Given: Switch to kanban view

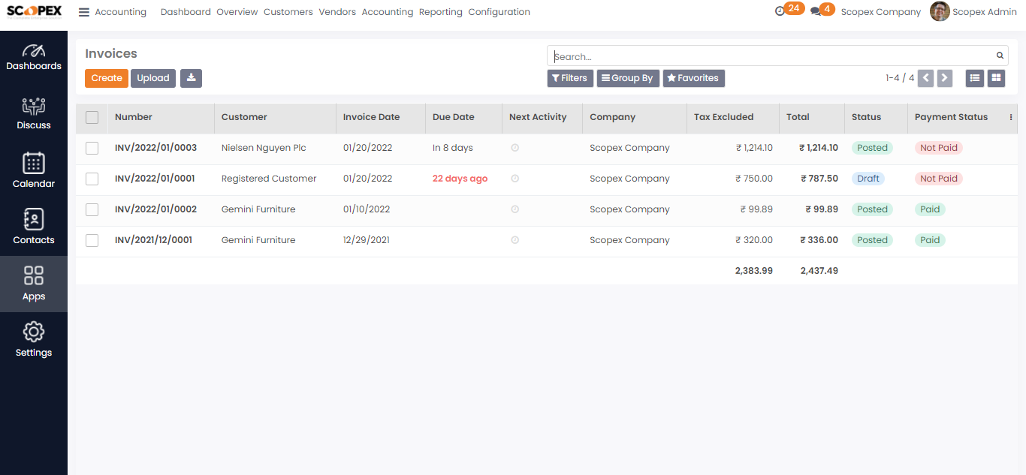Looking at the screenshot, I should point(996,78).
